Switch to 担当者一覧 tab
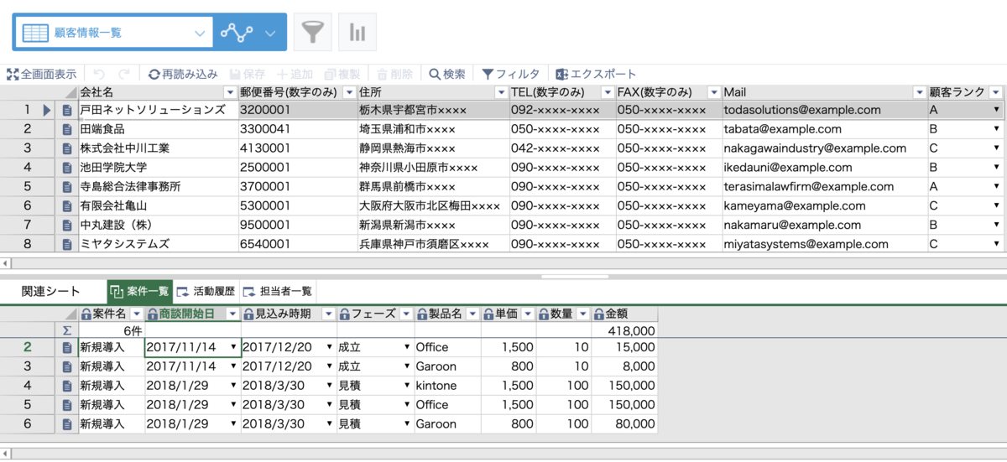The width and height of the screenshot is (1007, 462). [278, 292]
